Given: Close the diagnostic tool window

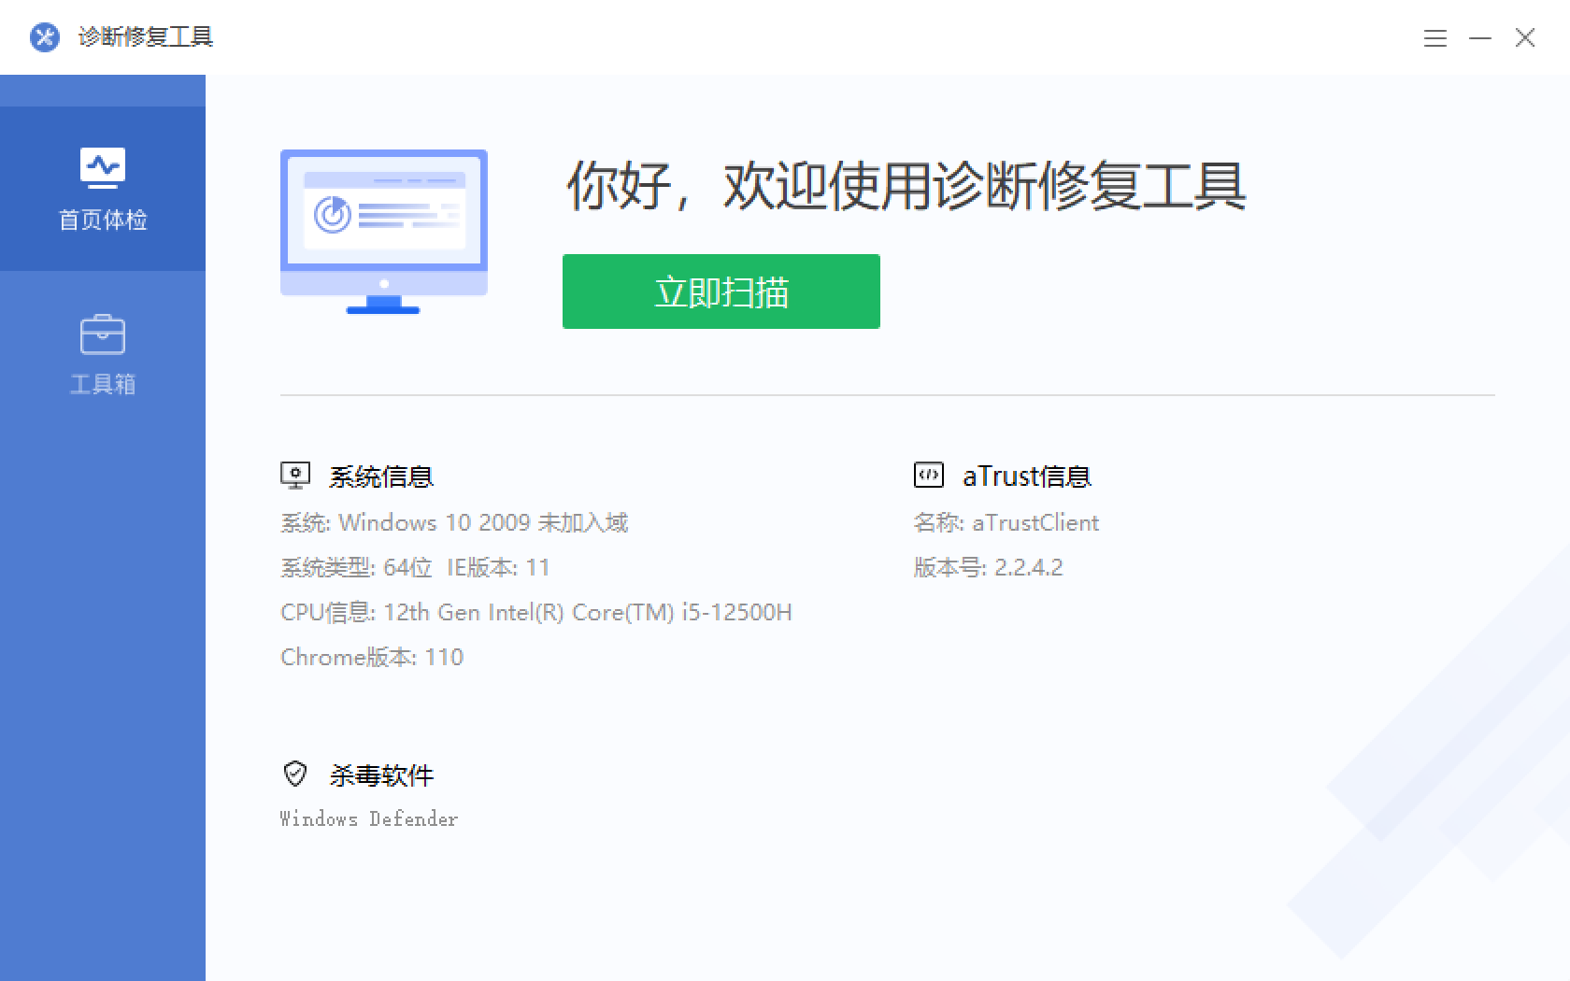Looking at the screenshot, I should 1525,37.
